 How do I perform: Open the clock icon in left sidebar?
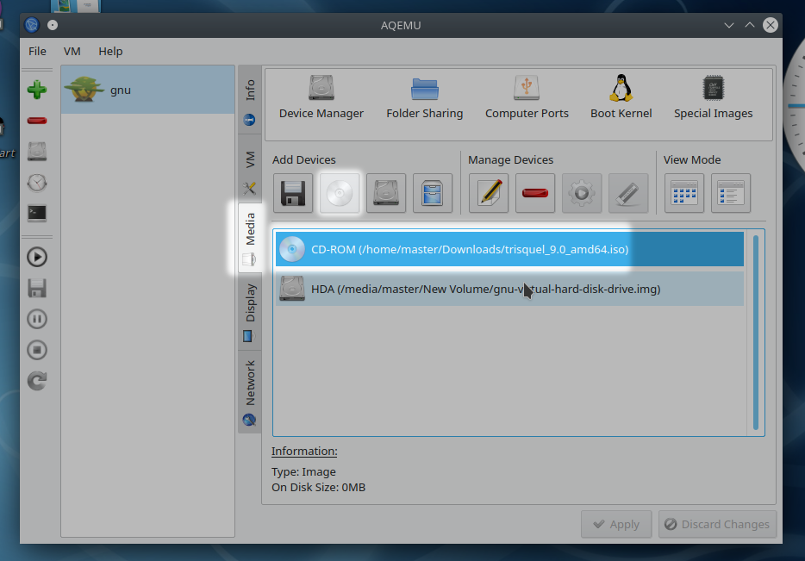[37, 183]
